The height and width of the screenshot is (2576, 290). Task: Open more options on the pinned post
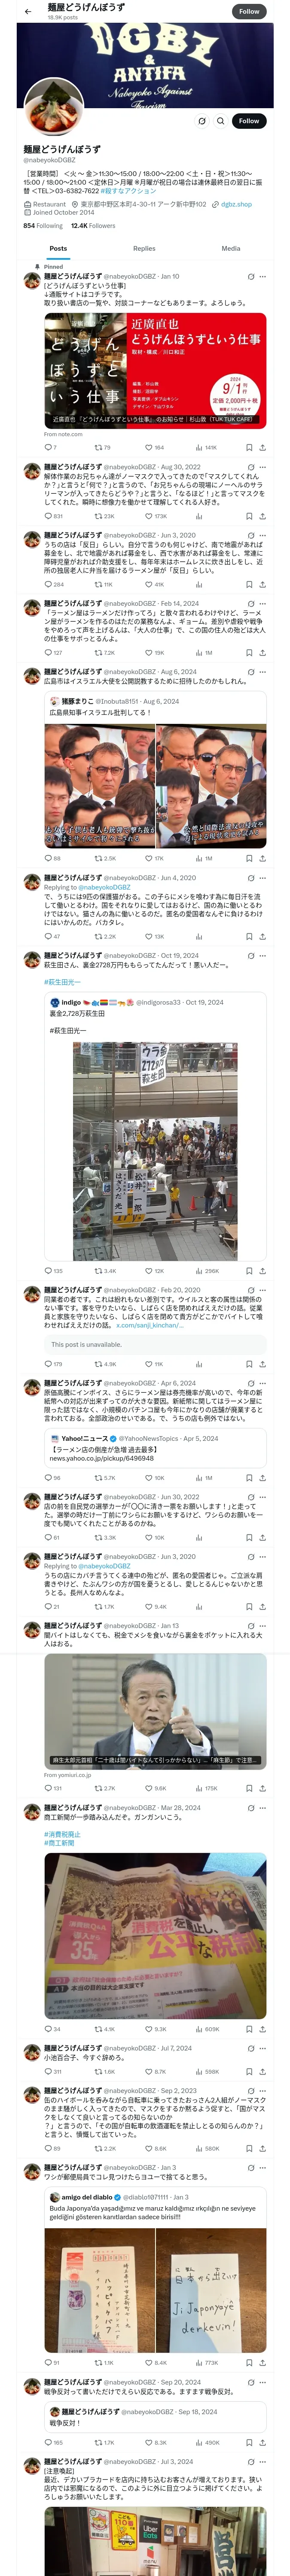(263, 276)
